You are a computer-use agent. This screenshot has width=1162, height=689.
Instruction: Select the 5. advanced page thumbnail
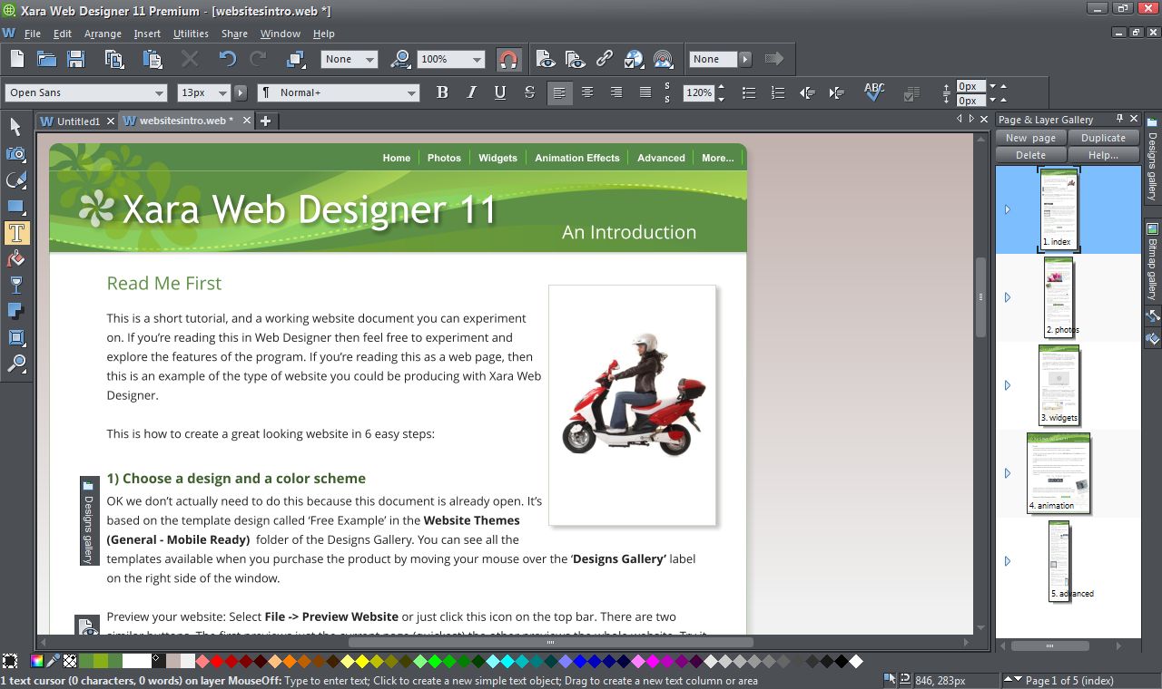click(1060, 560)
